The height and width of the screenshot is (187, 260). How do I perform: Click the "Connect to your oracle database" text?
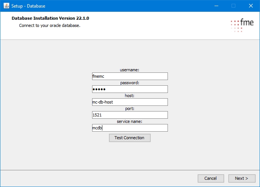(x=50, y=26)
